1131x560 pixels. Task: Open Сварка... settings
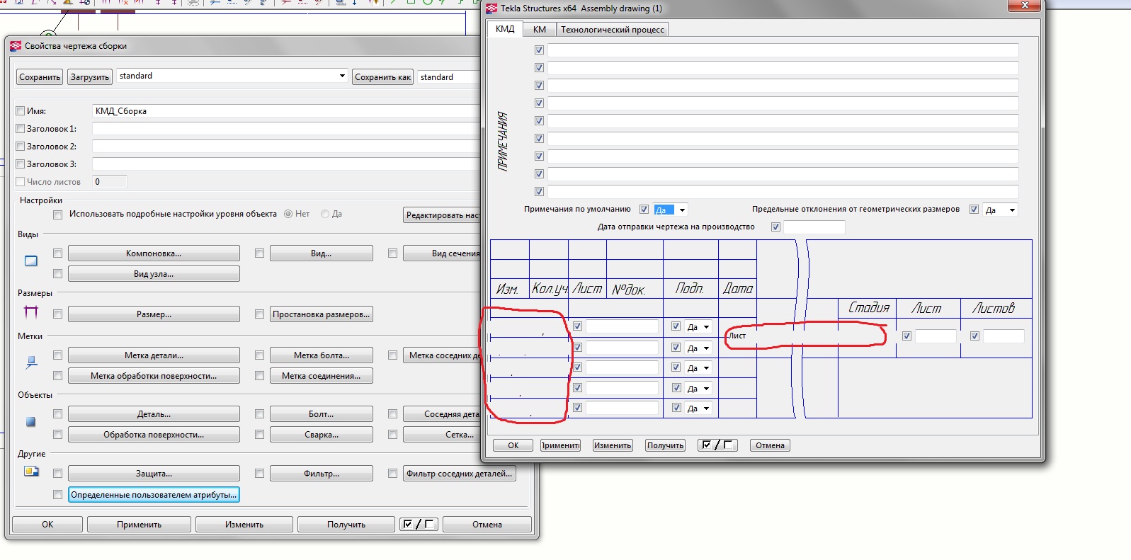(322, 435)
